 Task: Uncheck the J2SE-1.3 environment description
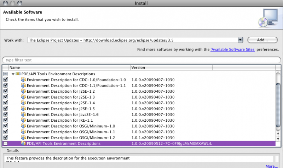[x=6, y=97]
